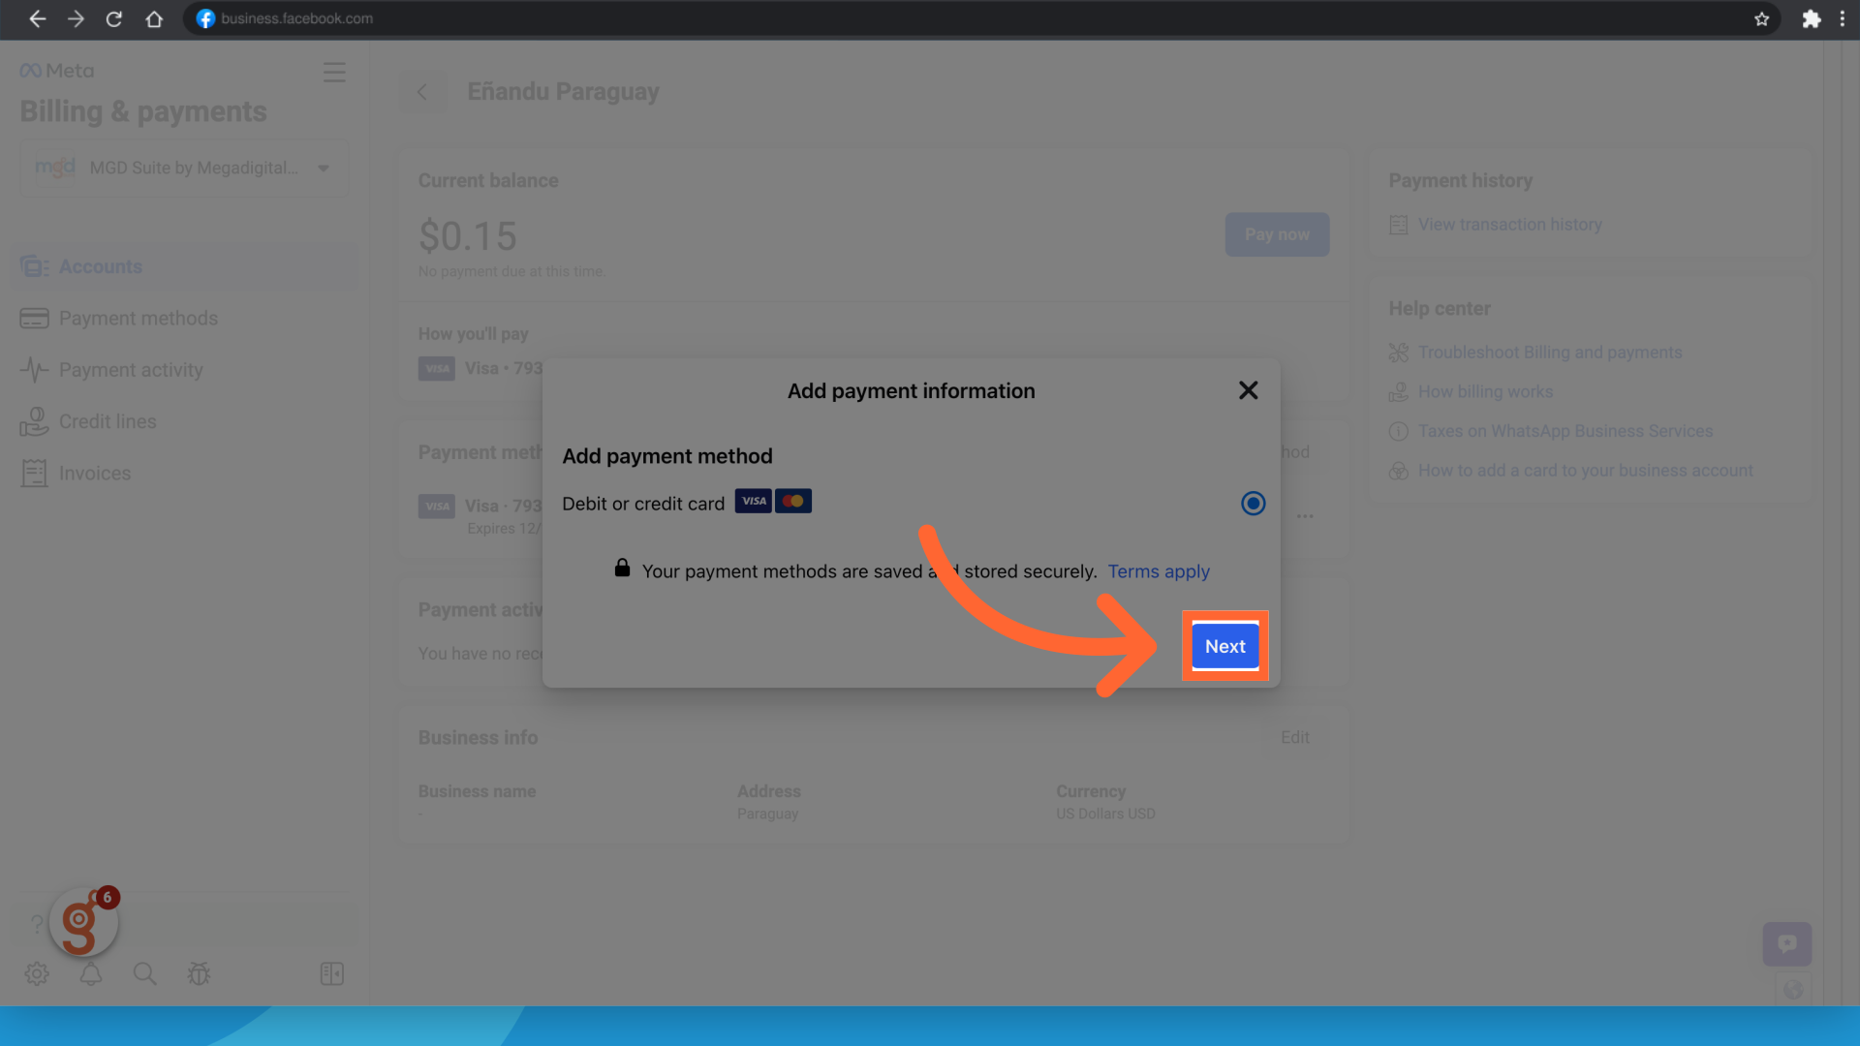Close the Add payment information dialog

[x=1248, y=390]
